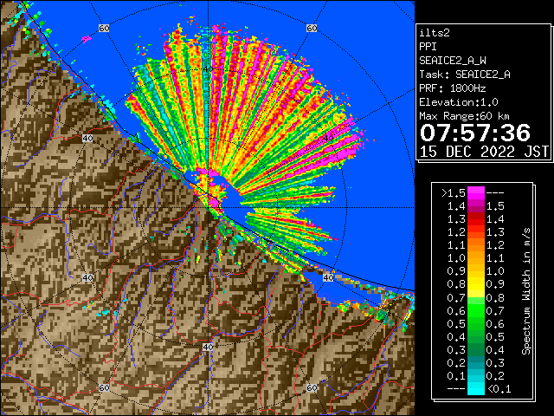The height and width of the screenshot is (416, 554).
Task: Click the 60 km label at southwest
Action: pyautogui.click(x=104, y=388)
